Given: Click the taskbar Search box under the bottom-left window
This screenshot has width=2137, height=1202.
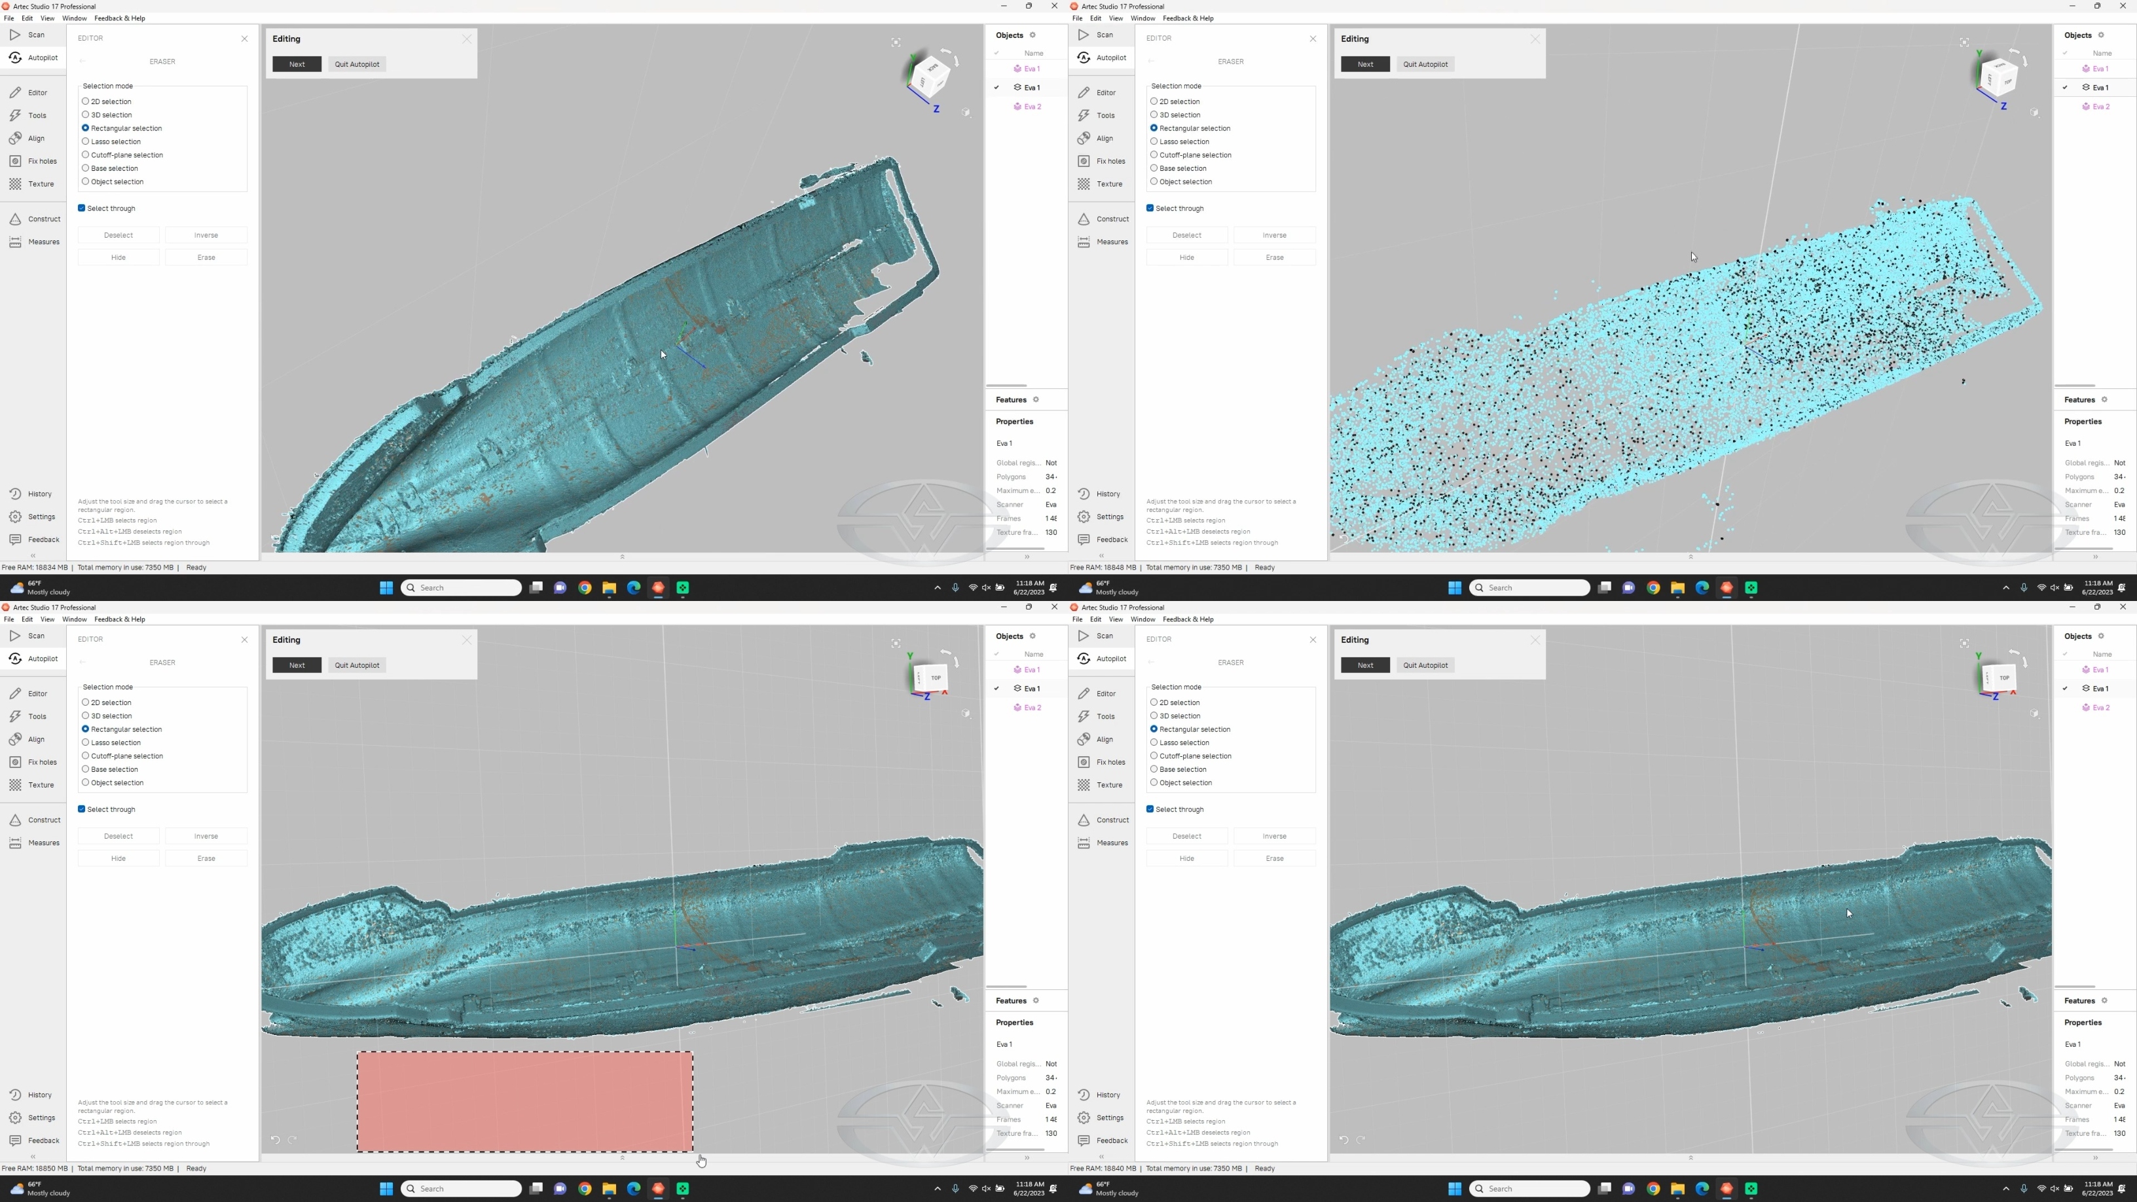Looking at the screenshot, I should point(461,1189).
